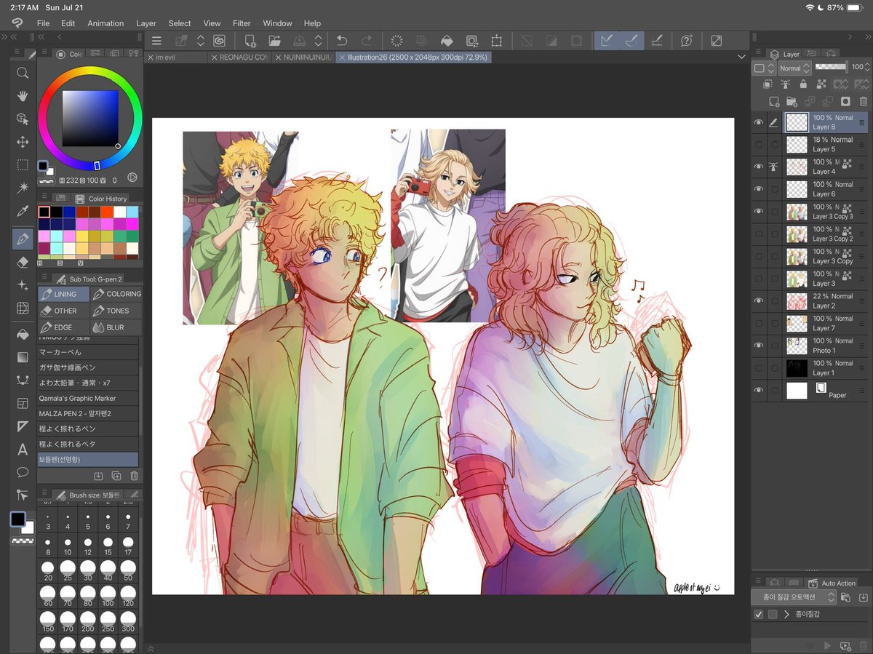Select the COLORING sub tool group

tap(116, 294)
